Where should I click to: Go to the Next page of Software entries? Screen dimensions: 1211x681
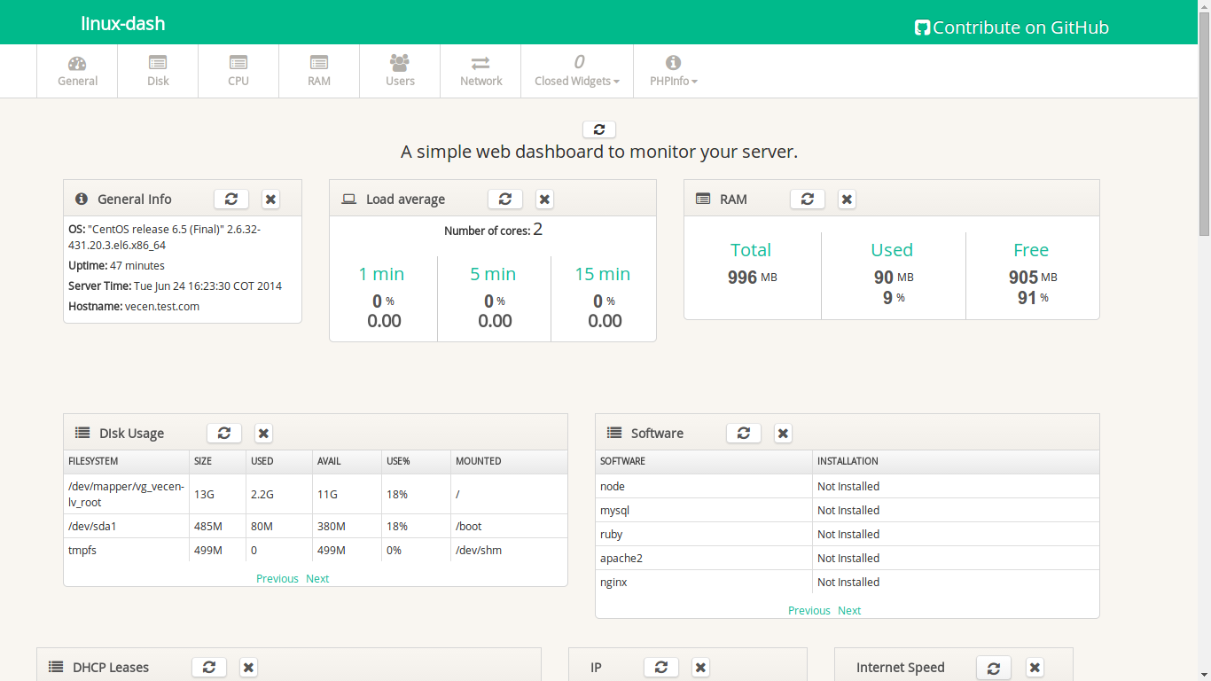(x=848, y=610)
